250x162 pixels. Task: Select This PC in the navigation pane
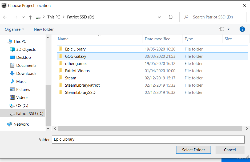tap(20, 41)
